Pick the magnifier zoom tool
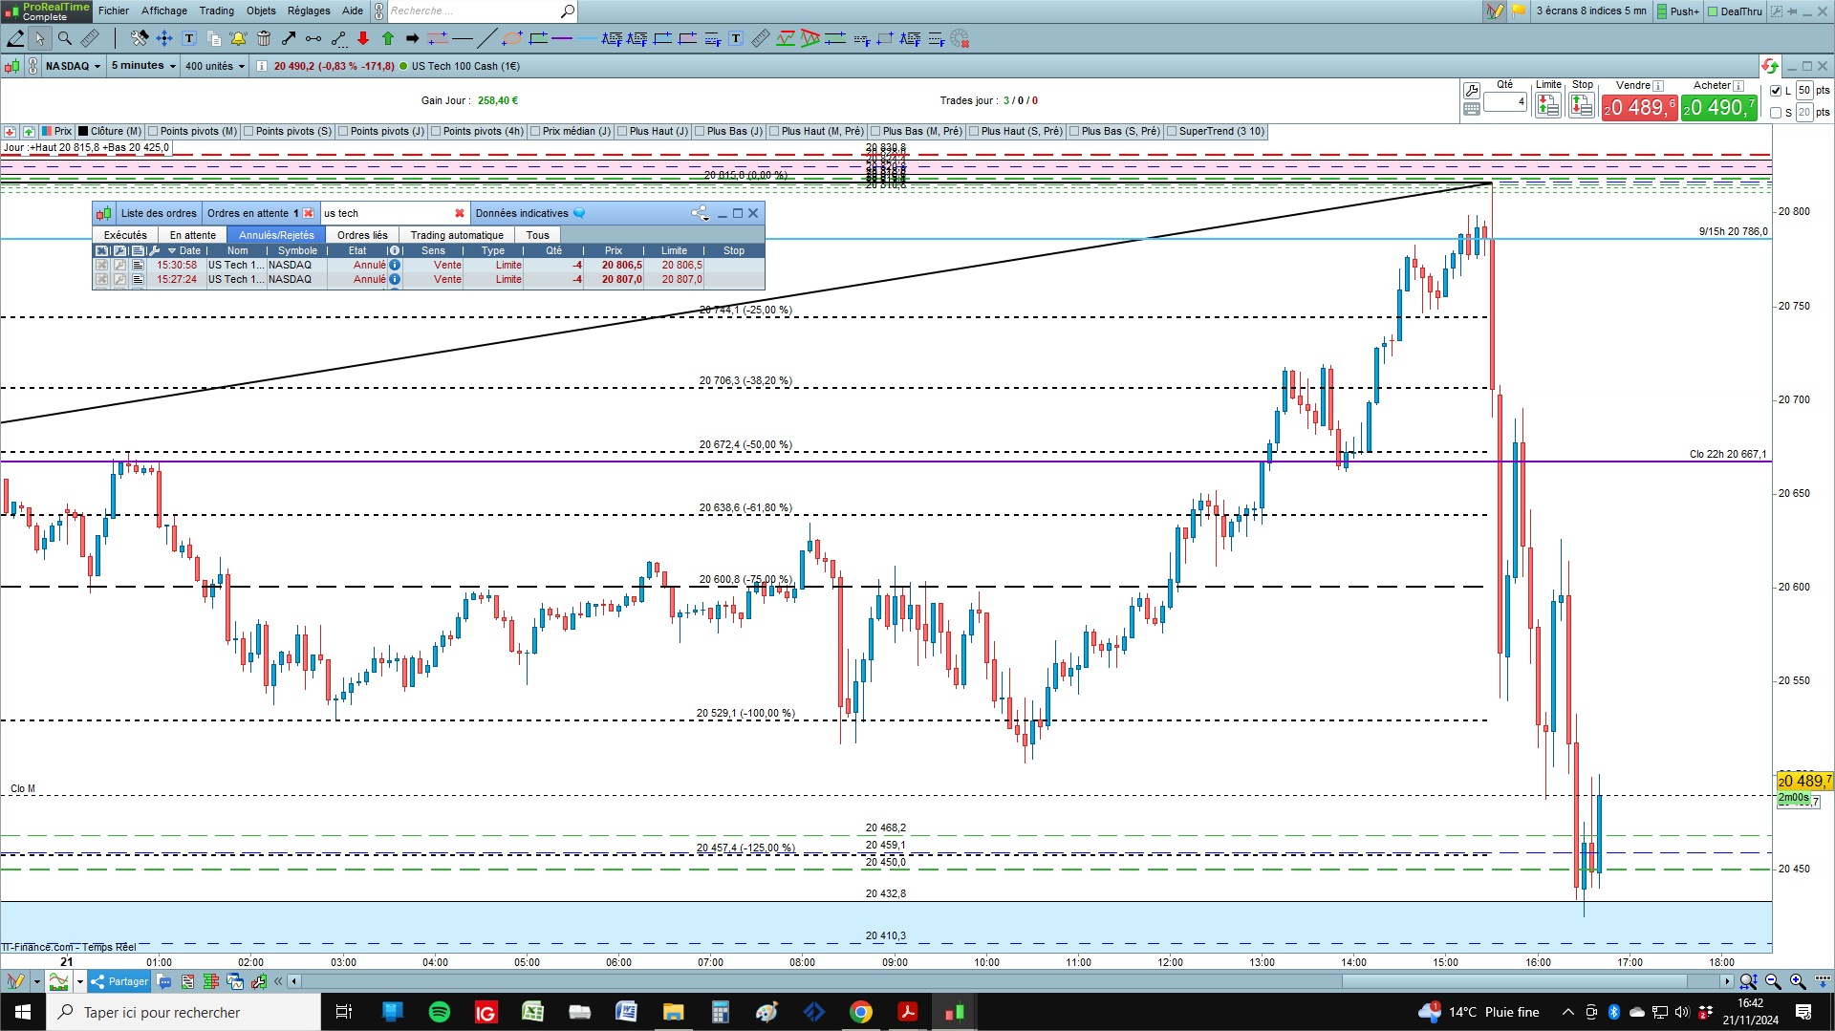 (65, 38)
